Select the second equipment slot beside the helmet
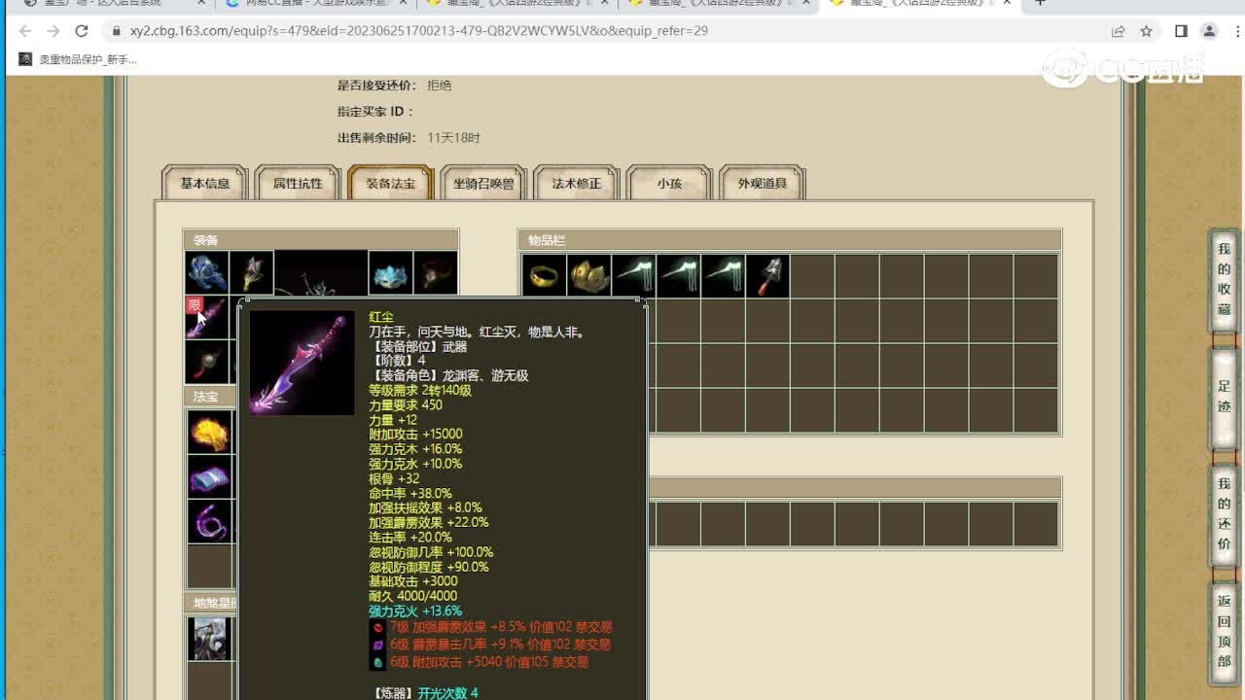This screenshot has width=1245, height=700. click(251, 273)
